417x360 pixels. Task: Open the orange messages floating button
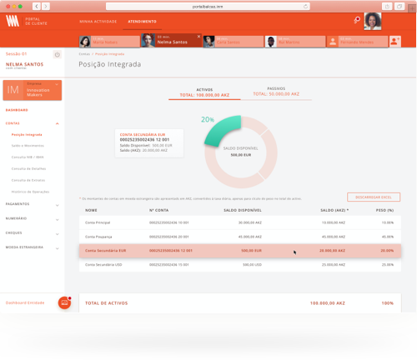64,302
